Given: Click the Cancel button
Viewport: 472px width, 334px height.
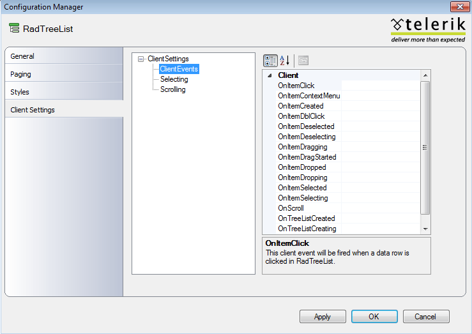Looking at the screenshot, I should (425, 317).
